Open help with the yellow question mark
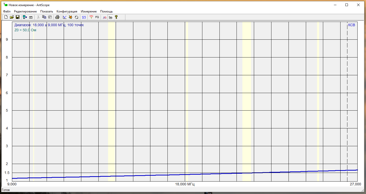 tap(116, 17)
